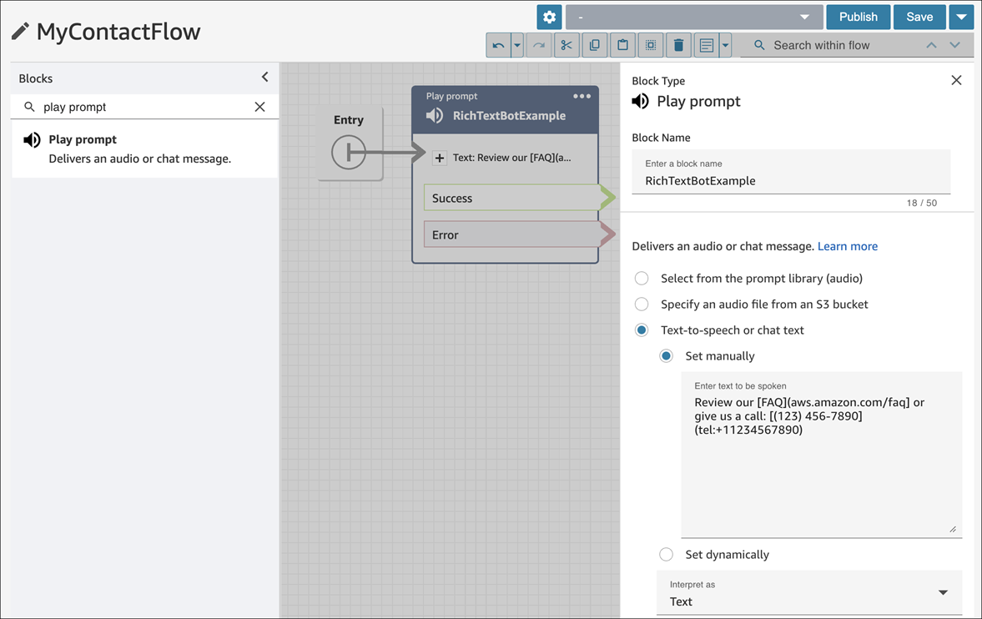Clear the play prompt search text
The image size is (982, 619).
pos(260,107)
